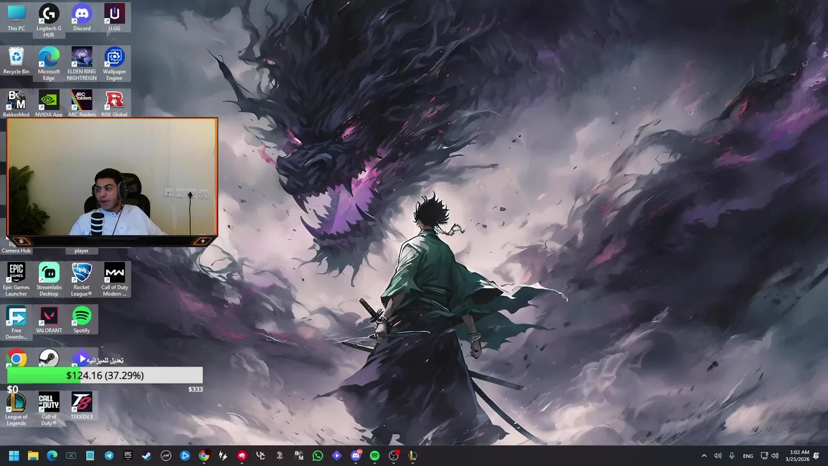Select the U.GG desktop shortcut
The height and width of the screenshot is (466, 828).
click(x=114, y=17)
